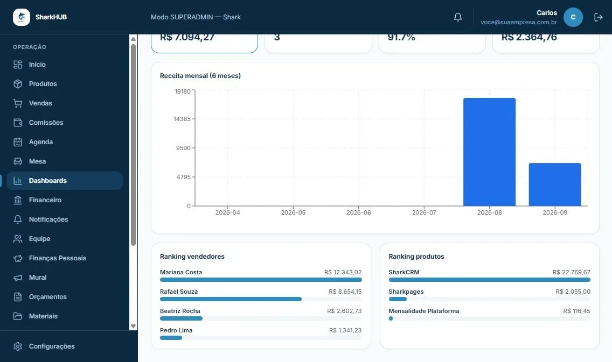Viewport: 612px width, 362px height.
Task: Click Sharkpages product name
Action: pyautogui.click(x=406, y=292)
